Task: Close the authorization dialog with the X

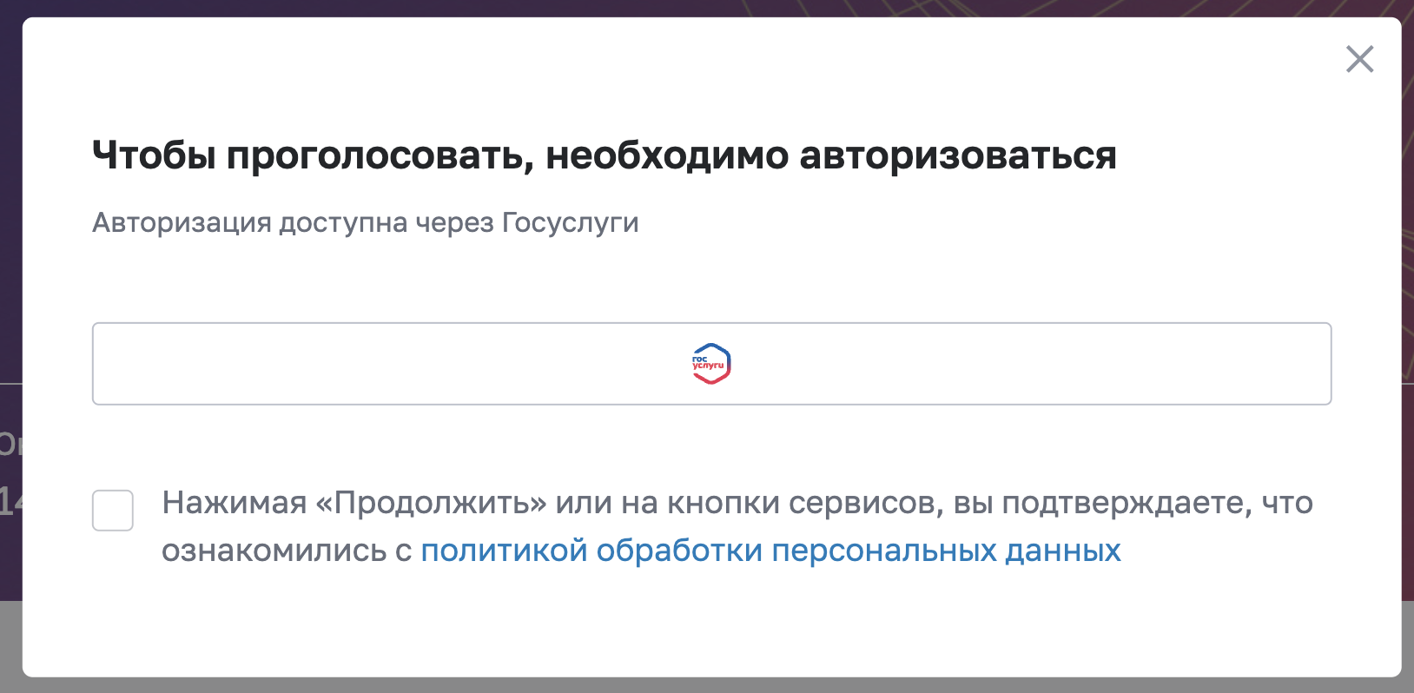Action: [x=1359, y=59]
